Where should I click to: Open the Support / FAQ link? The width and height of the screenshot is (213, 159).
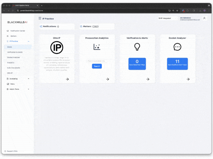coord(12,151)
